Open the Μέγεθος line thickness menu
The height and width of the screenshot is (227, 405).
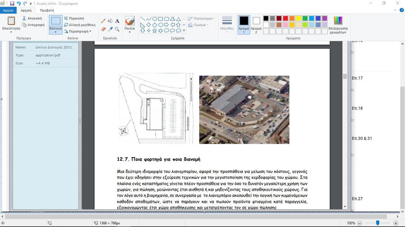(227, 25)
